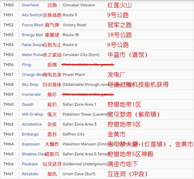Select the Incinerate move link
194x179 pixels.
31,95
